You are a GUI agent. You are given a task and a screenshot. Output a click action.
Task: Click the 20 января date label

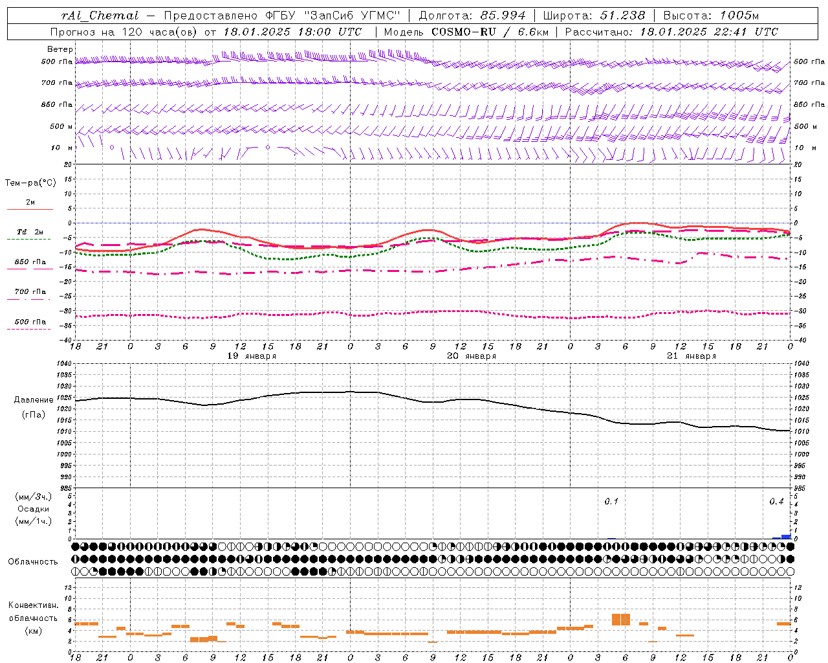pyautogui.click(x=472, y=356)
